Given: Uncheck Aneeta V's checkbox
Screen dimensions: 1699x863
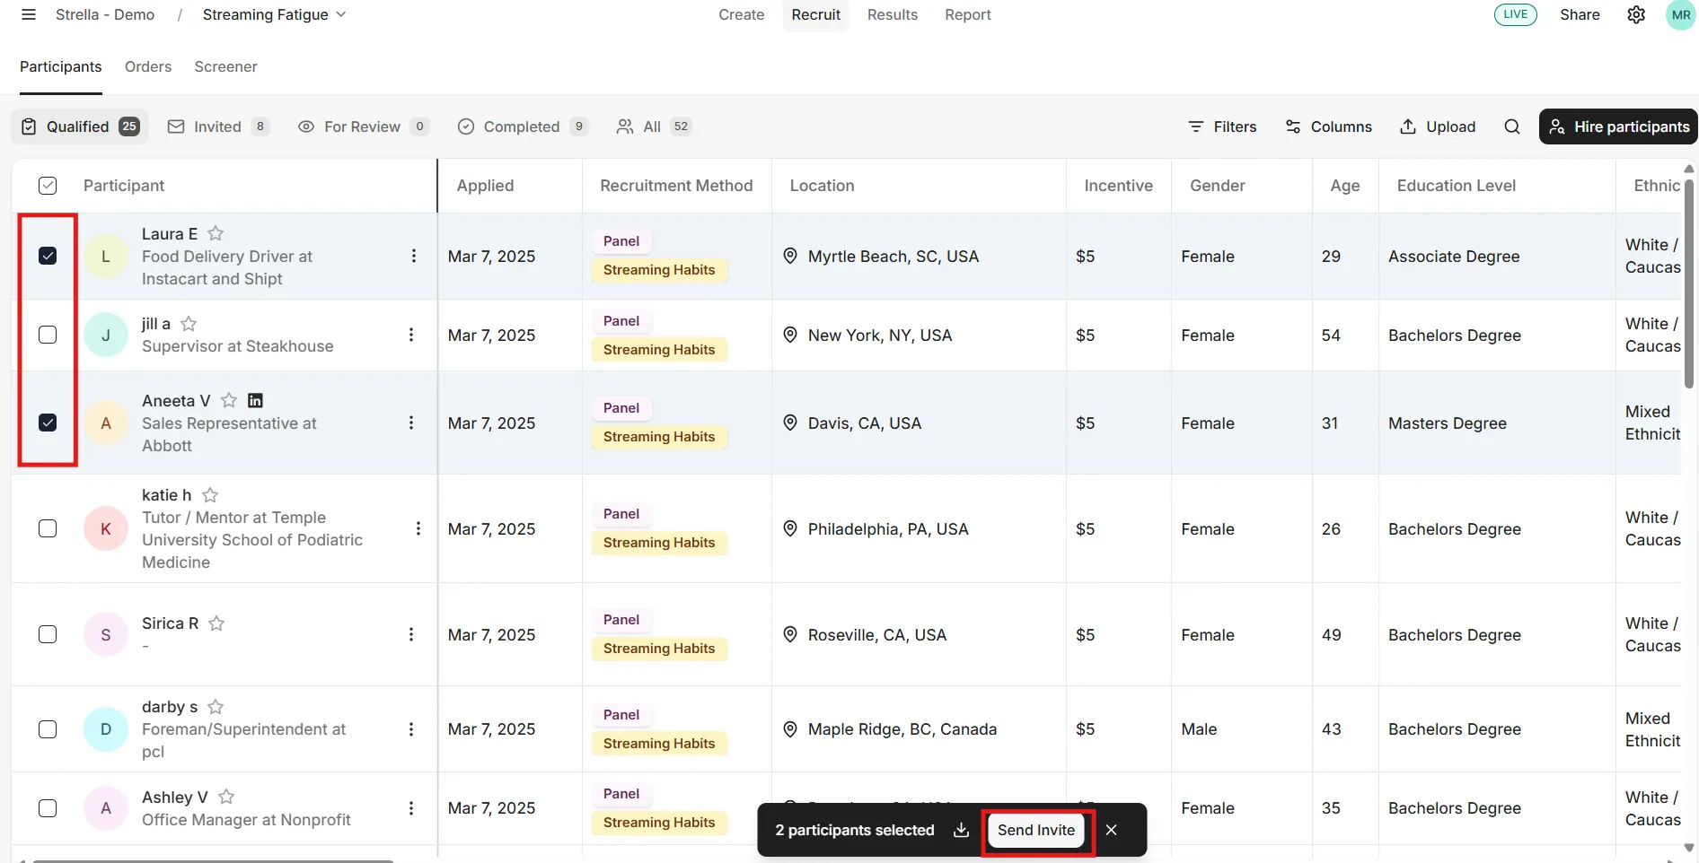Looking at the screenshot, I should pos(48,423).
